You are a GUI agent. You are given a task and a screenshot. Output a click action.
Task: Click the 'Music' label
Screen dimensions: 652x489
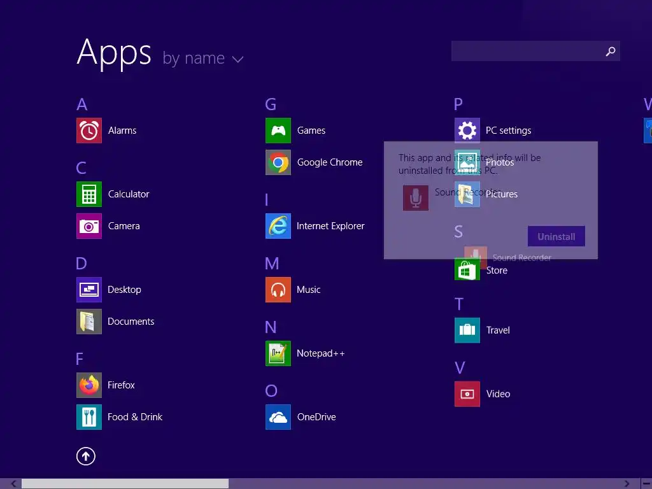click(309, 290)
